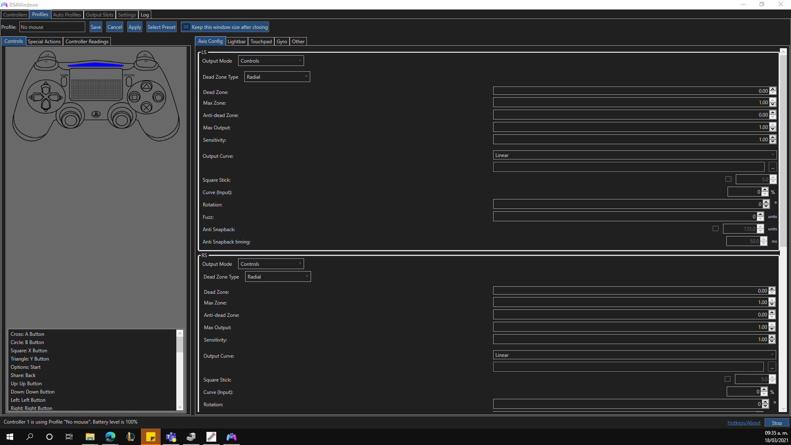The image size is (791, 445).
Task: Open Touchpad tab
Action: 261,42
